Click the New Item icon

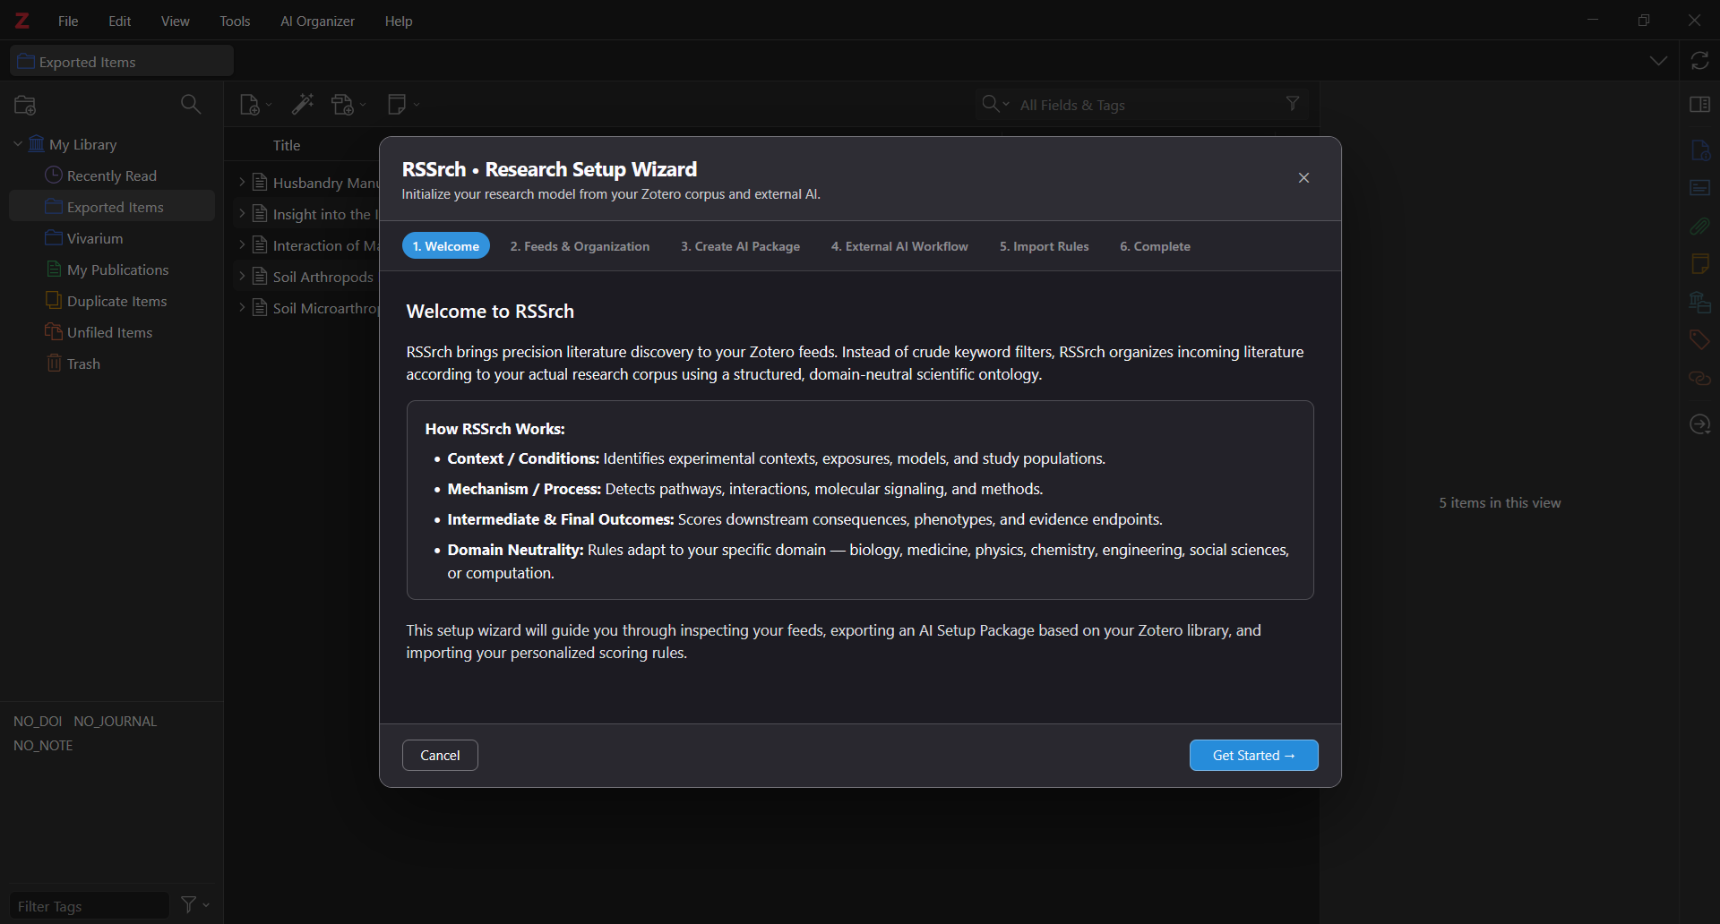pyautogui.click(x=249, y=105)
